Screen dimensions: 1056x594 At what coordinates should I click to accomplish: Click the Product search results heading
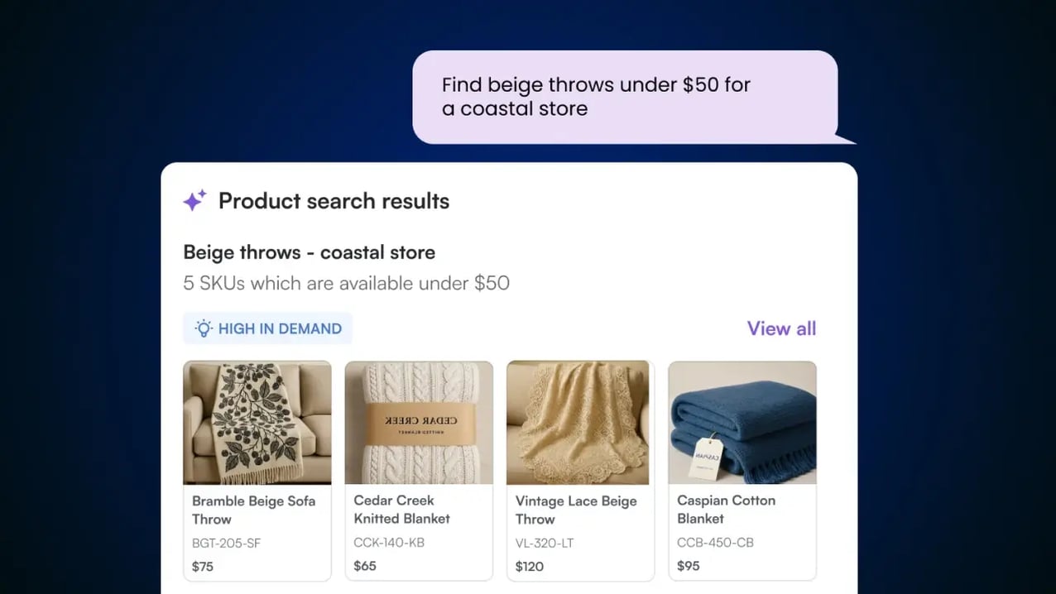tap(334, 201)
